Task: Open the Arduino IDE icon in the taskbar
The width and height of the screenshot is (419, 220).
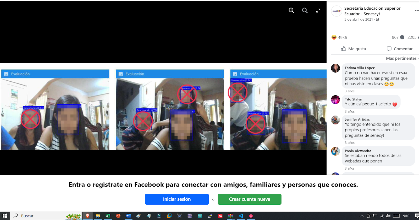Action: pyautogui.click(x=200, y=216)
